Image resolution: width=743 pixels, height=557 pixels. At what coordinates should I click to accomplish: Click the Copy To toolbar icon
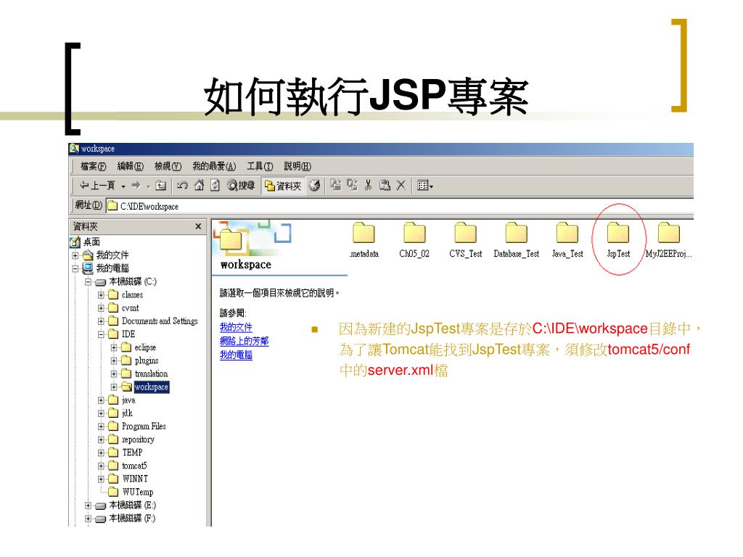[352, 185]
